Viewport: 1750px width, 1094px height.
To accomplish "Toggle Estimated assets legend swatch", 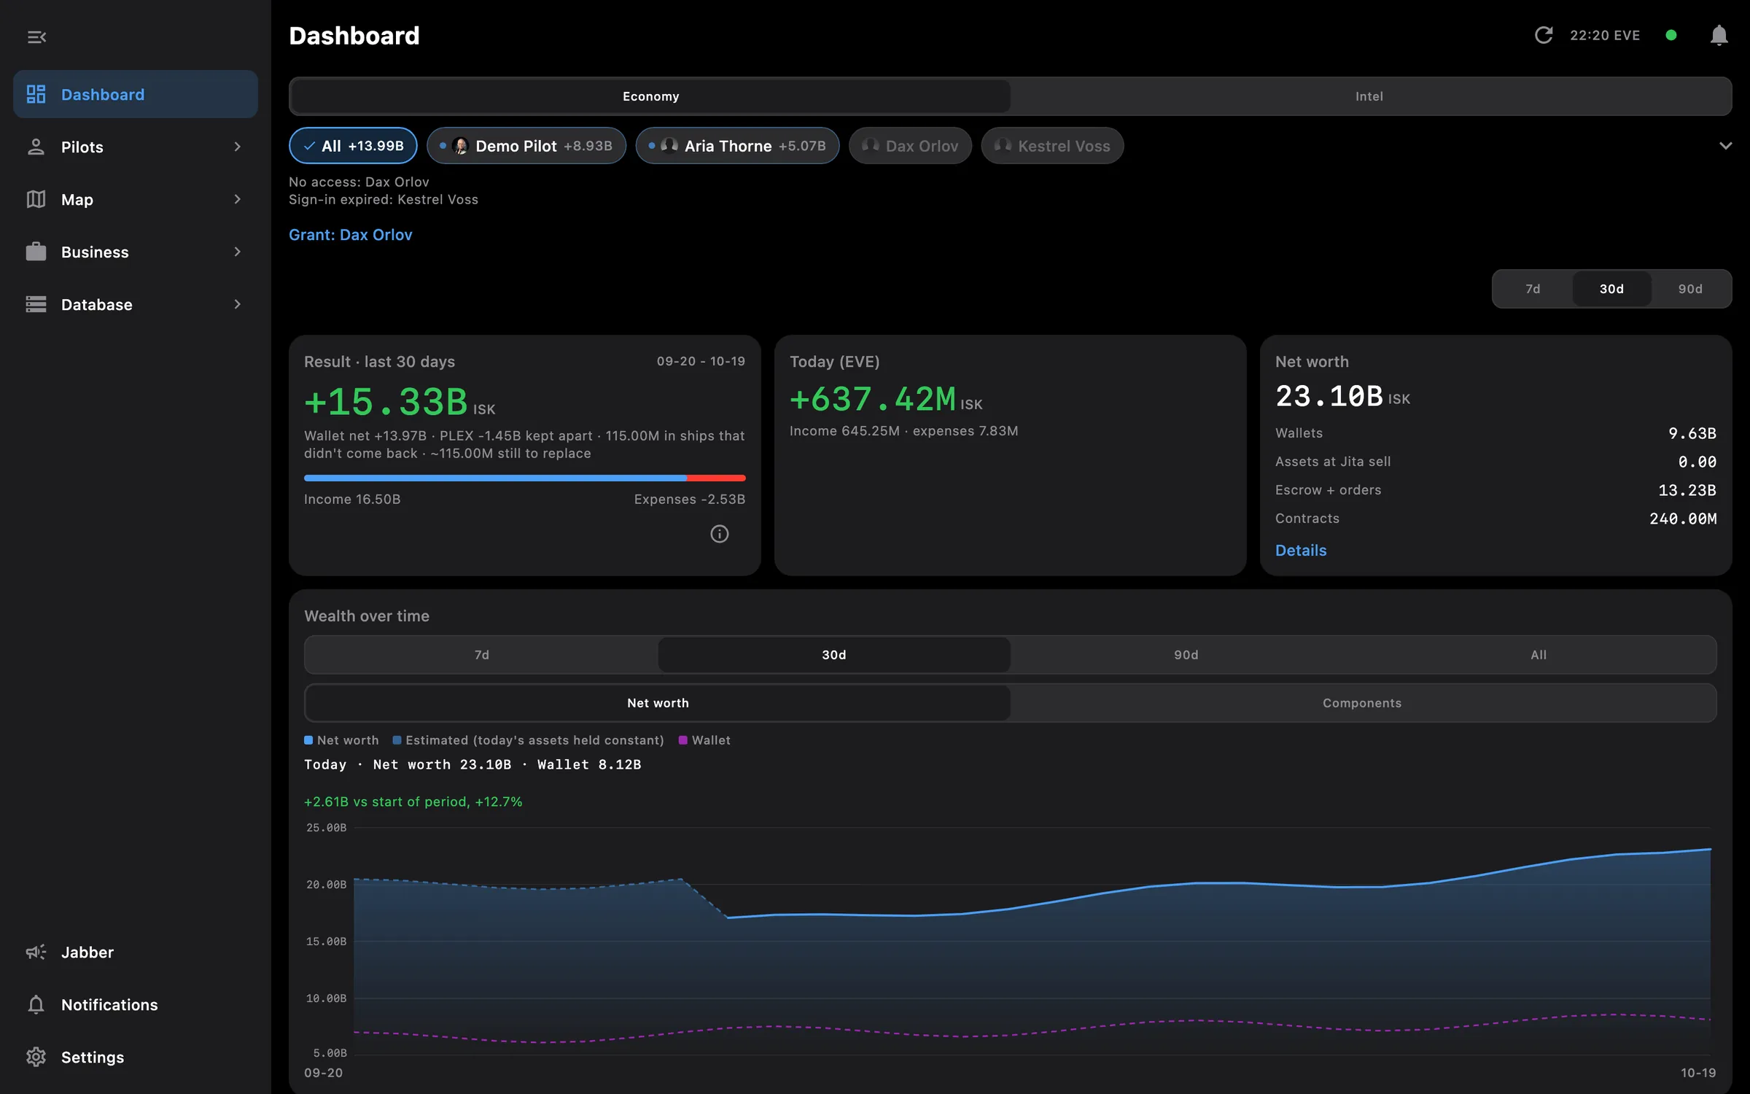I will [397, 740].
